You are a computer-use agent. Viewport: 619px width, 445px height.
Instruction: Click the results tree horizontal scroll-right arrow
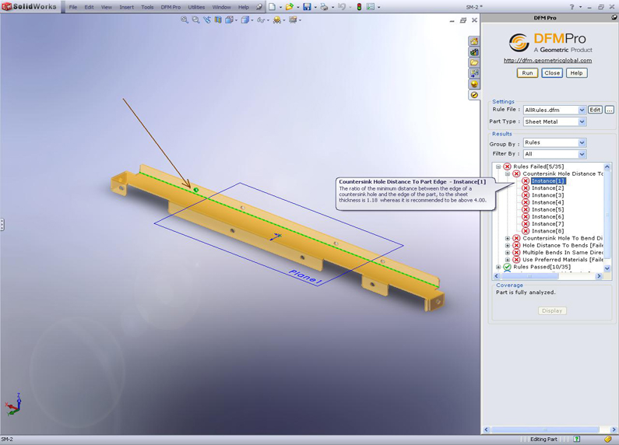(600, 276)
